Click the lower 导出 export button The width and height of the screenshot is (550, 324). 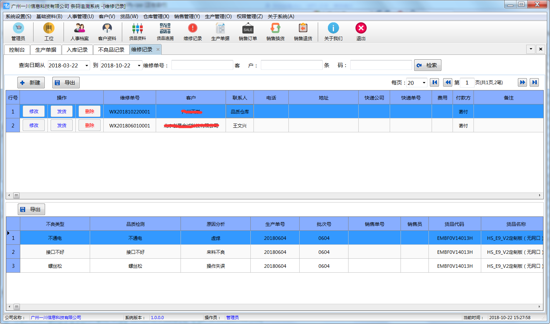point(31,209)
